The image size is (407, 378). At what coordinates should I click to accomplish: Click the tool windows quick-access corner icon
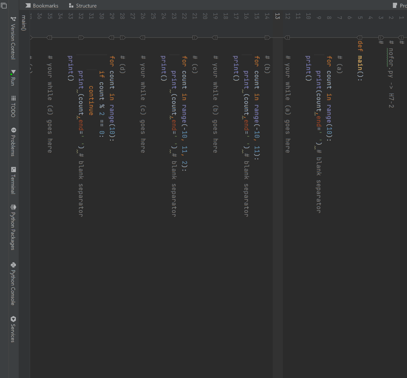coord(4,6)
